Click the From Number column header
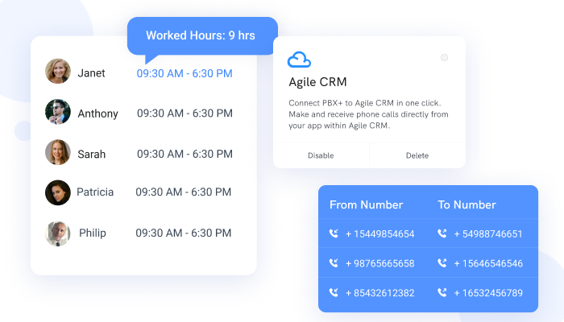Screen dimensions: 564x322 pyautogui.click(x=366, y=204)
